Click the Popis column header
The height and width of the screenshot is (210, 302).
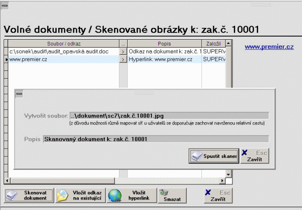click(164, 44)
